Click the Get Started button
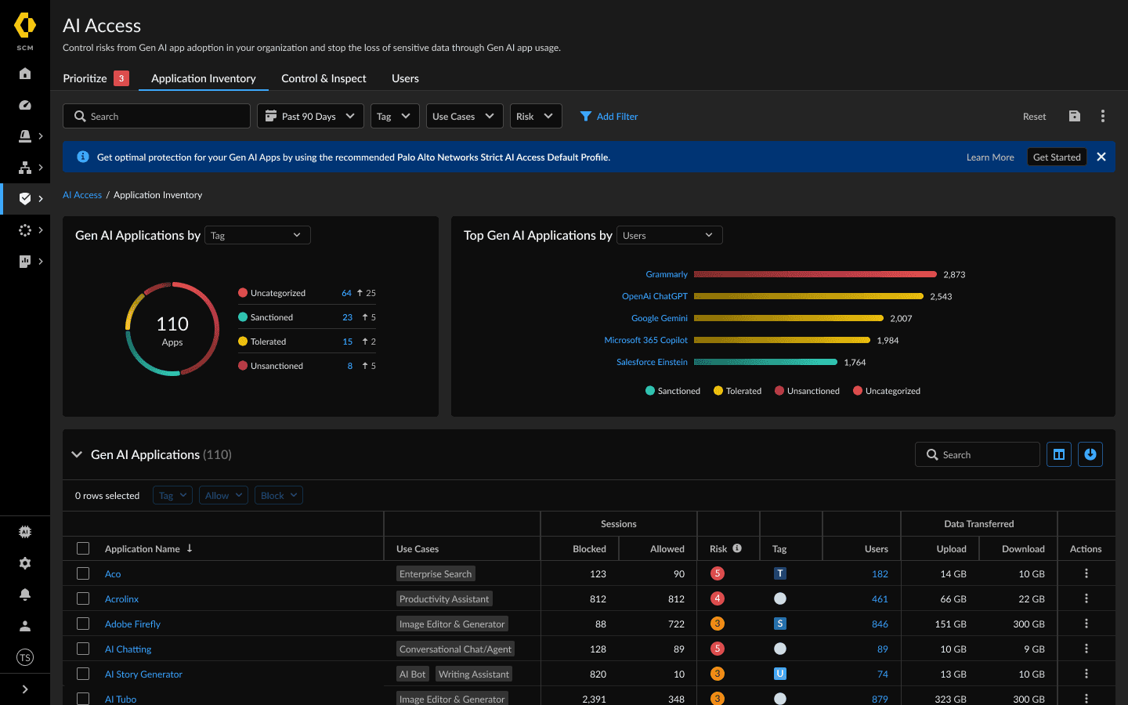Screen dimensions: 1128x705 1056,157
